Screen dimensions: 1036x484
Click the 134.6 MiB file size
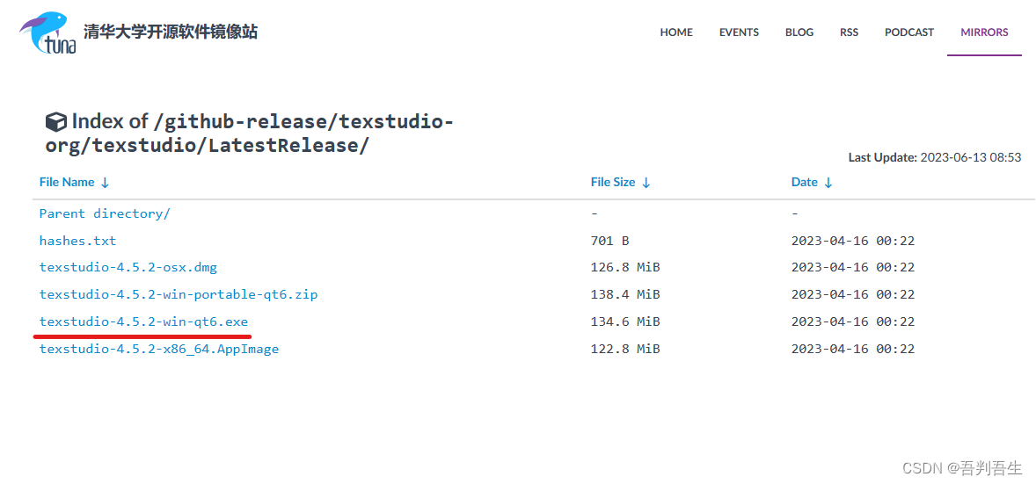(625, 321)
